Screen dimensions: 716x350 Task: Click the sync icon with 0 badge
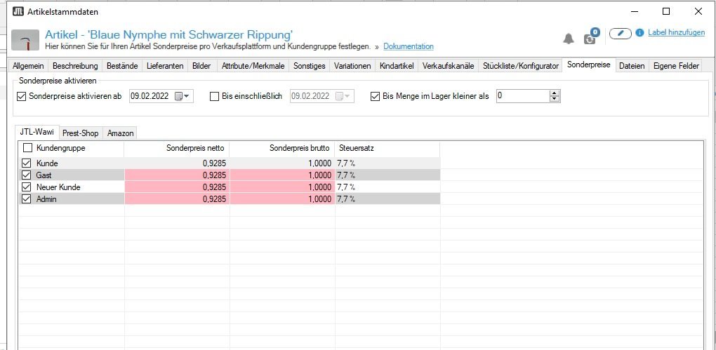pos(591,37)
